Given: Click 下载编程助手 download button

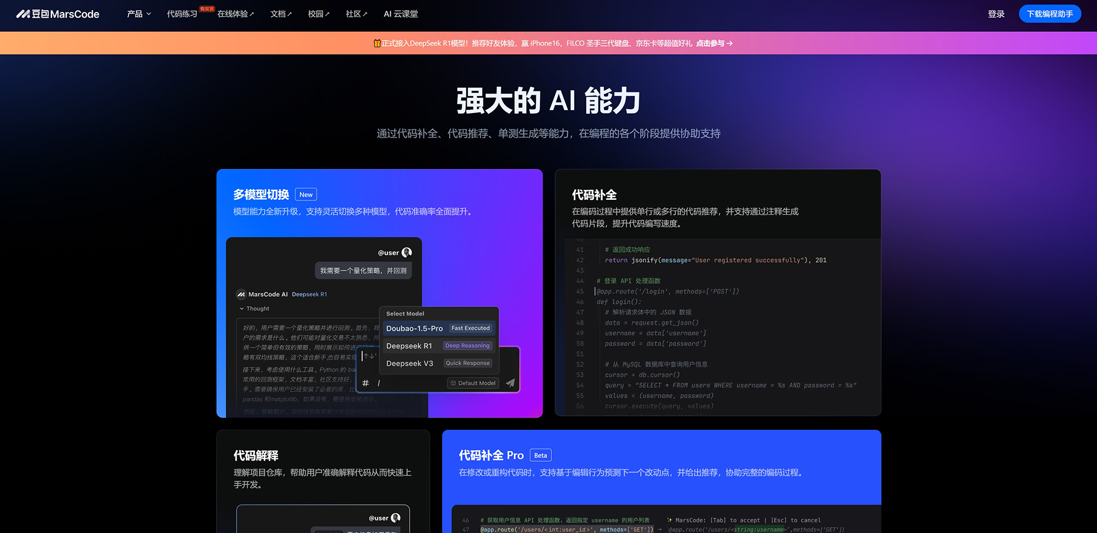Looking at the screenshot, I should (1050, 14).
